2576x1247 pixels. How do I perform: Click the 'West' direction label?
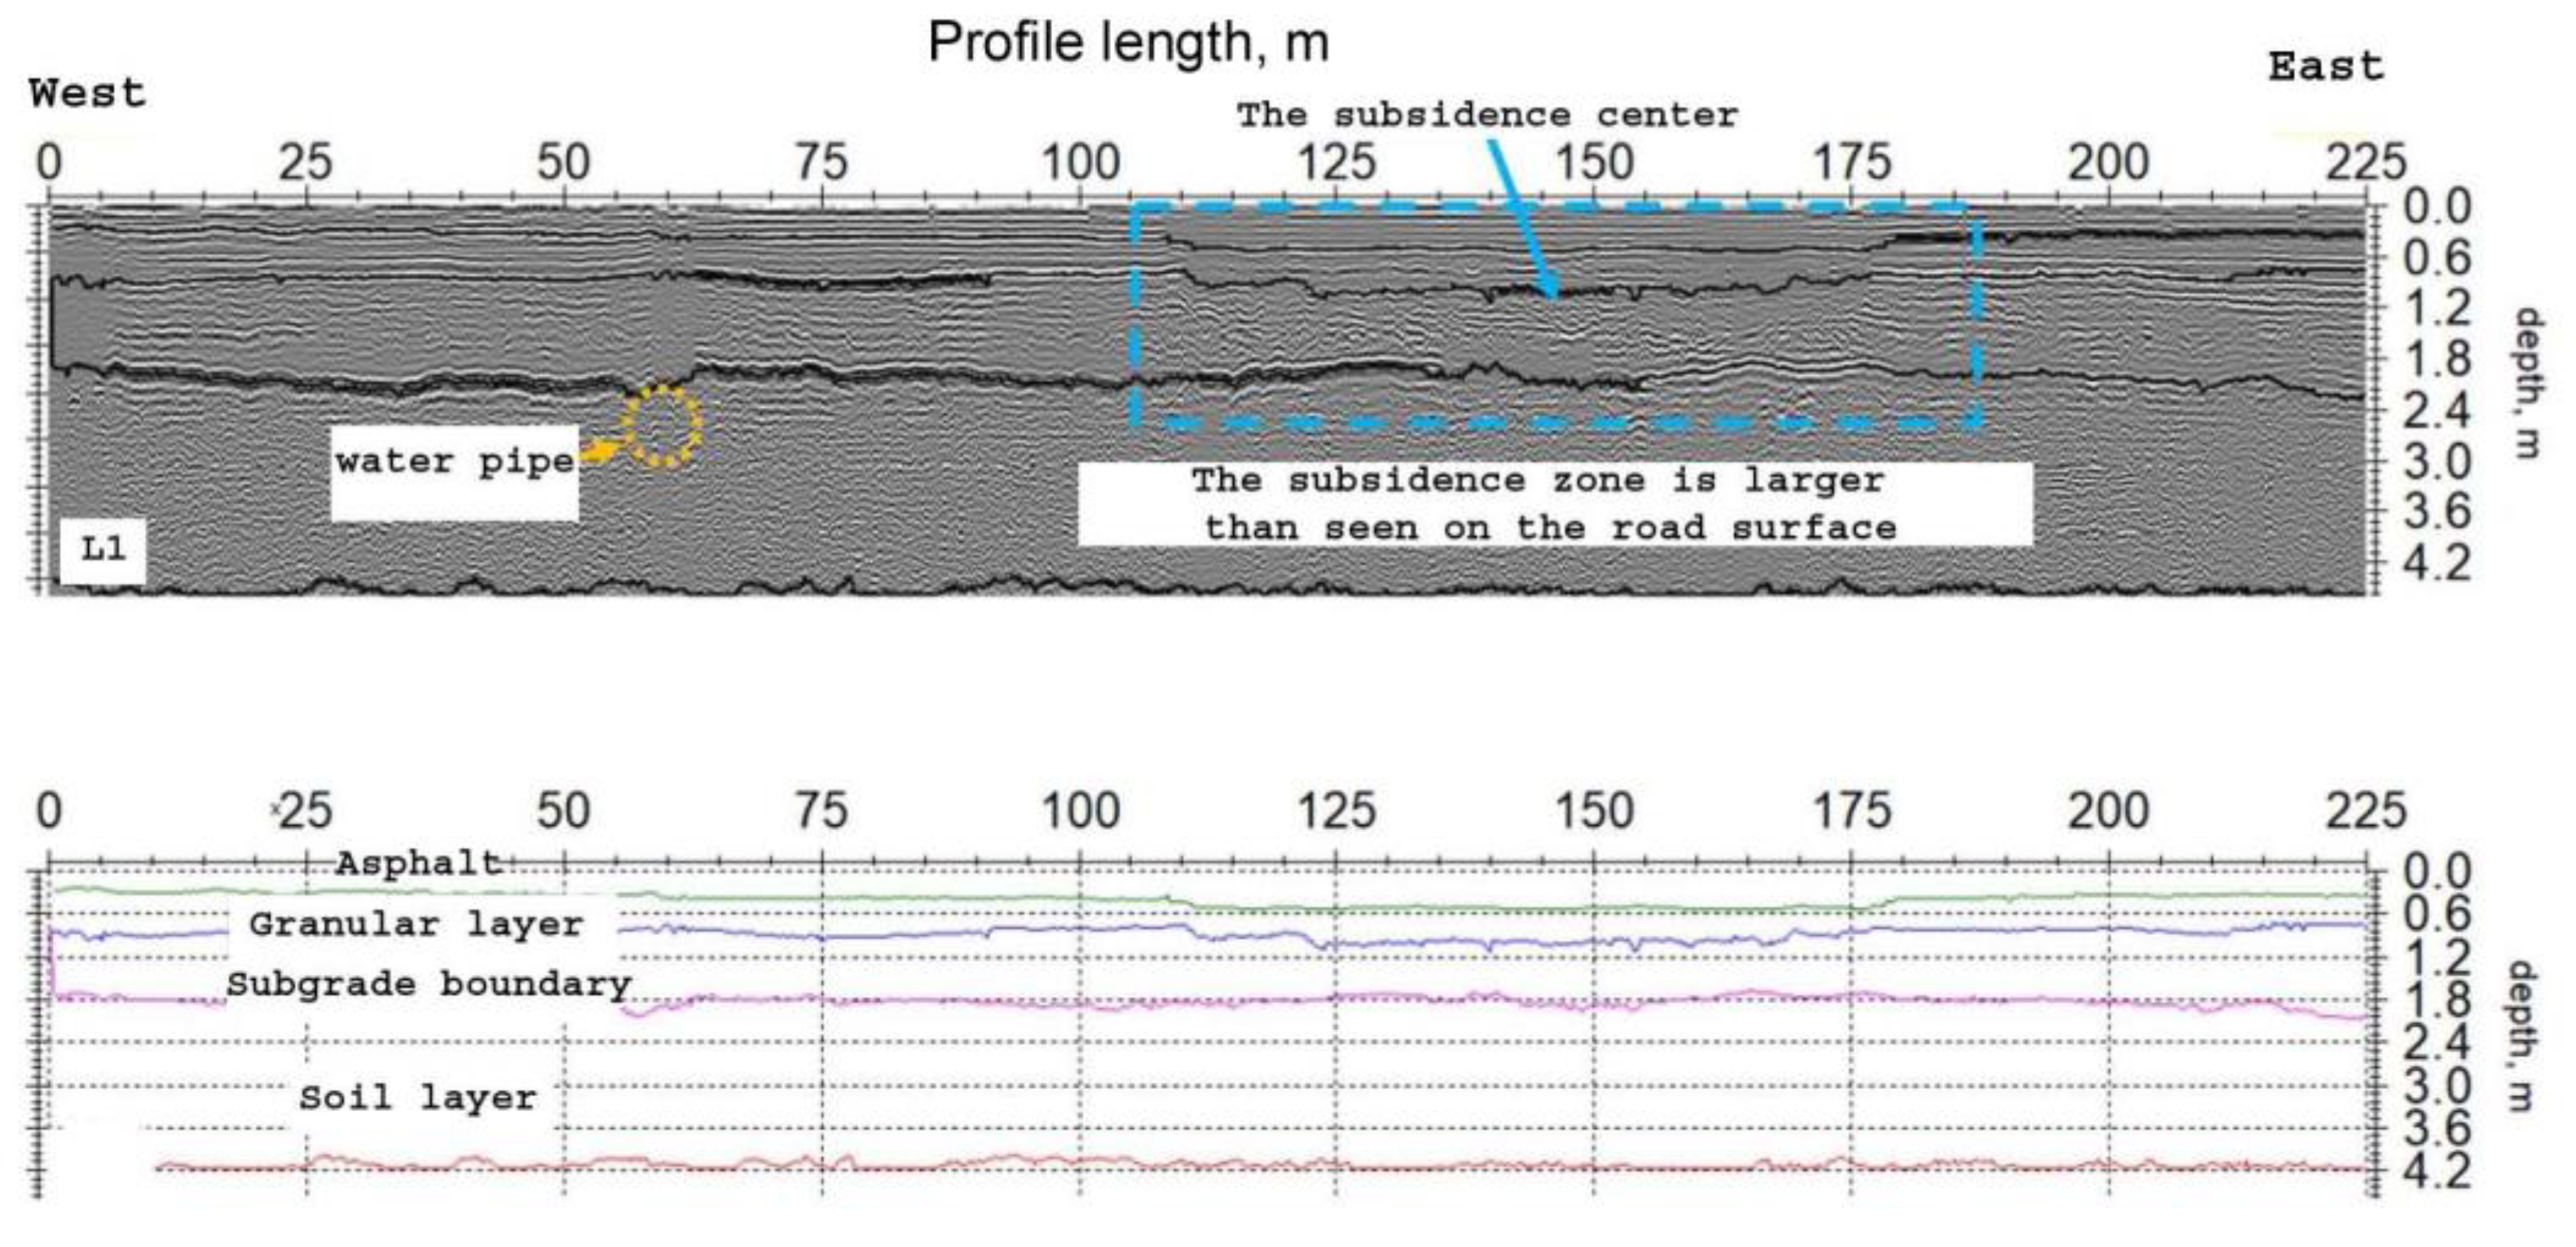[x=88, y=93]
